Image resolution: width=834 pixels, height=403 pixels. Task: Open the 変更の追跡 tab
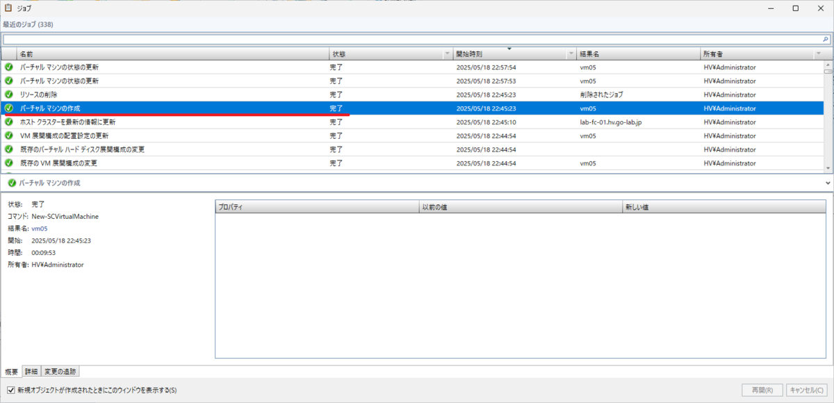[60, 371]
